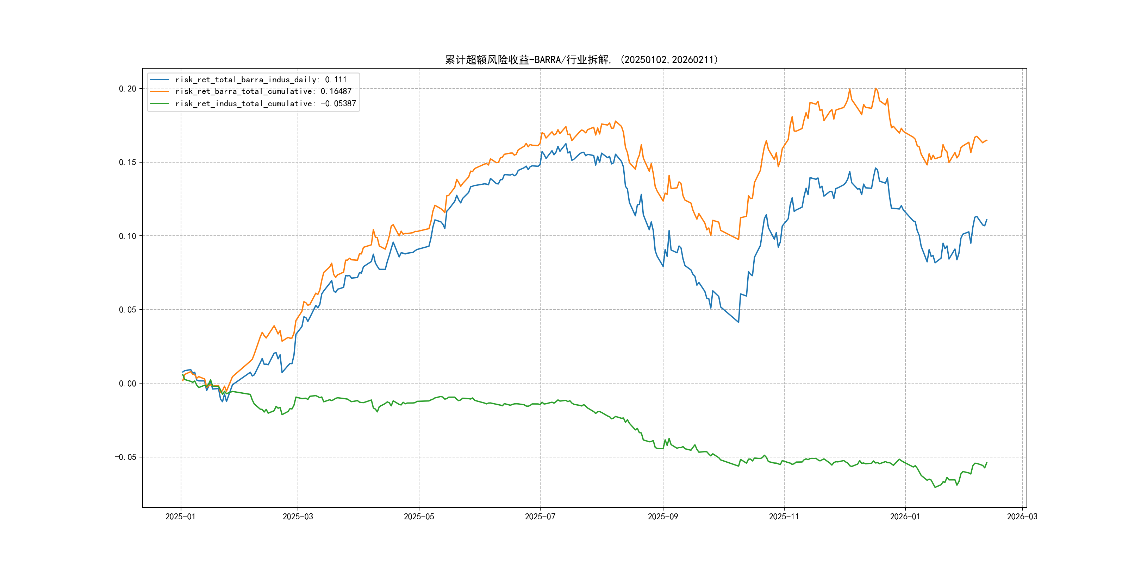Click the green legend line swatch

point(160,103)
